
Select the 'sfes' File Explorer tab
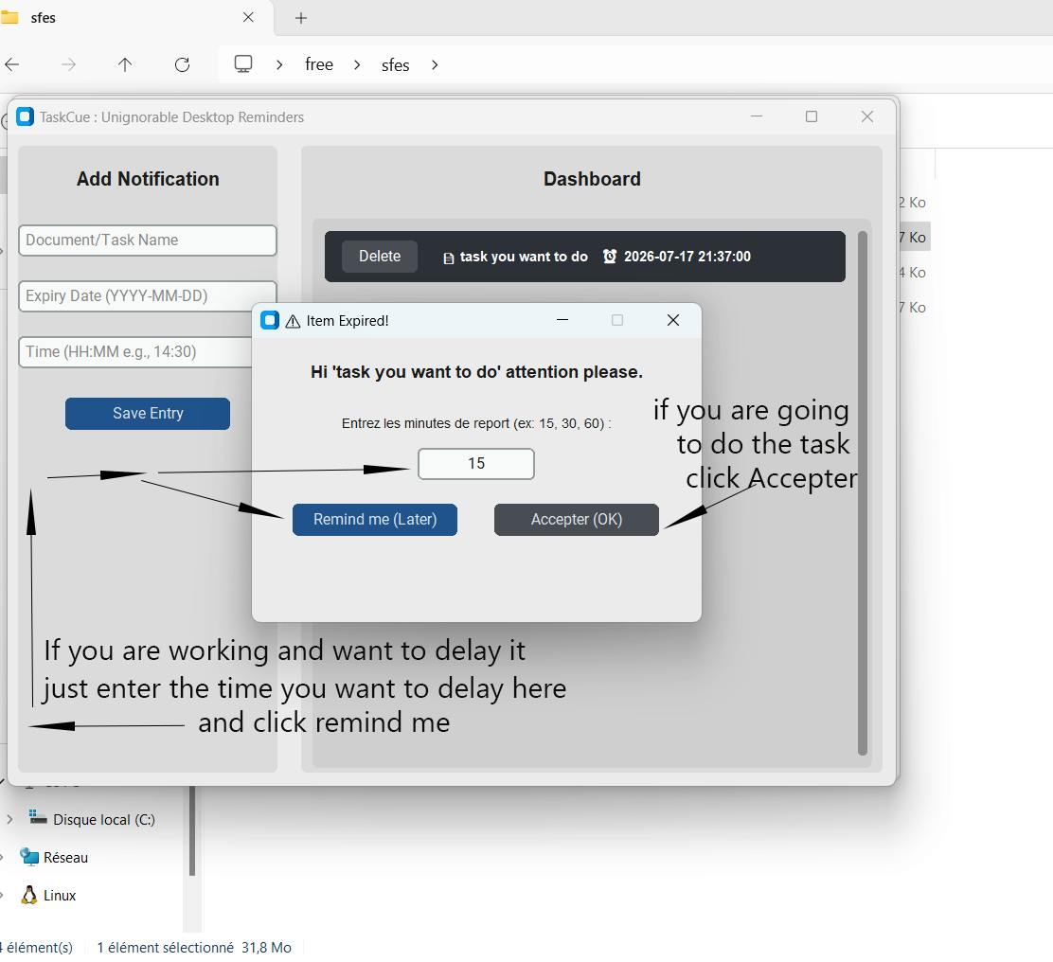point(128,18)
